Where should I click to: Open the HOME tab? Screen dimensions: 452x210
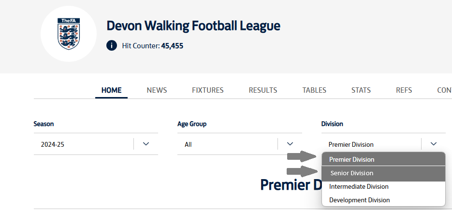111,90
